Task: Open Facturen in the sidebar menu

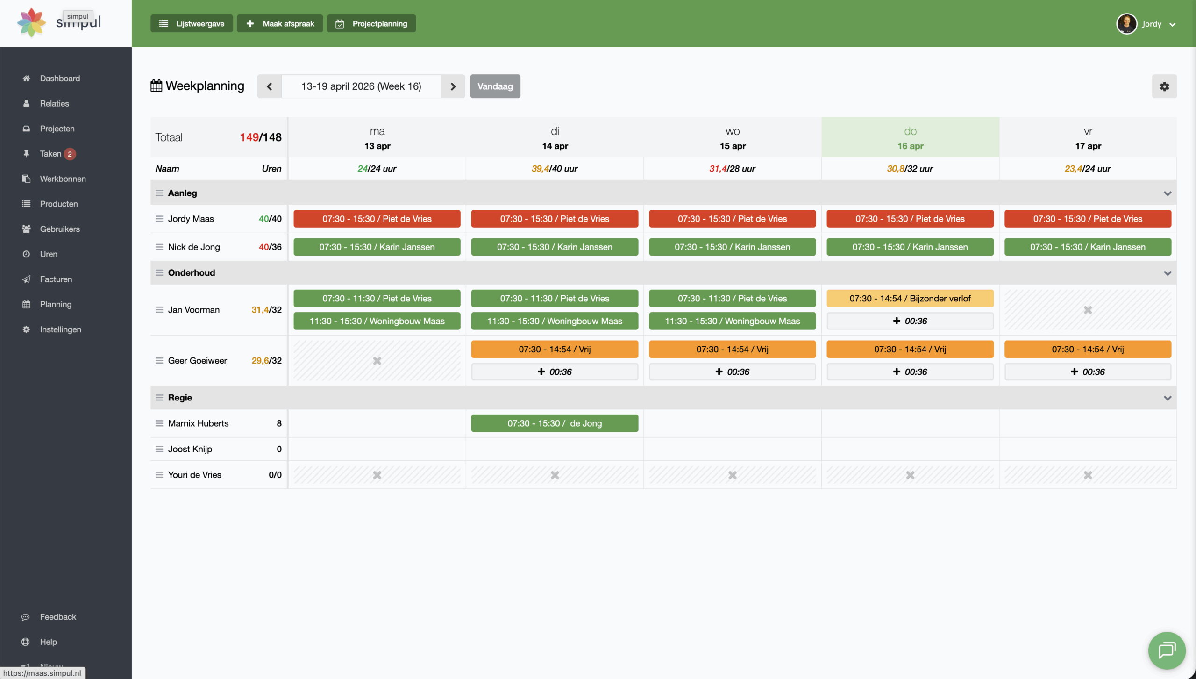Action: point(56,279)
